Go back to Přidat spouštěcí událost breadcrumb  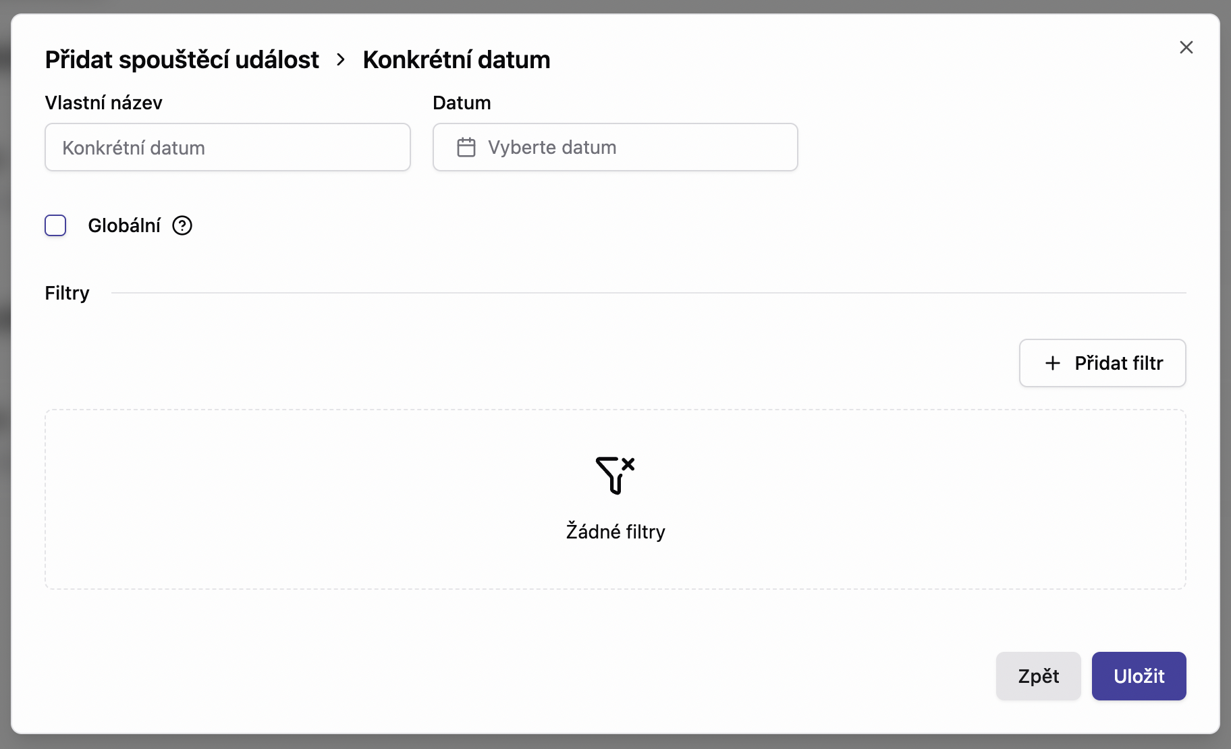182,60
